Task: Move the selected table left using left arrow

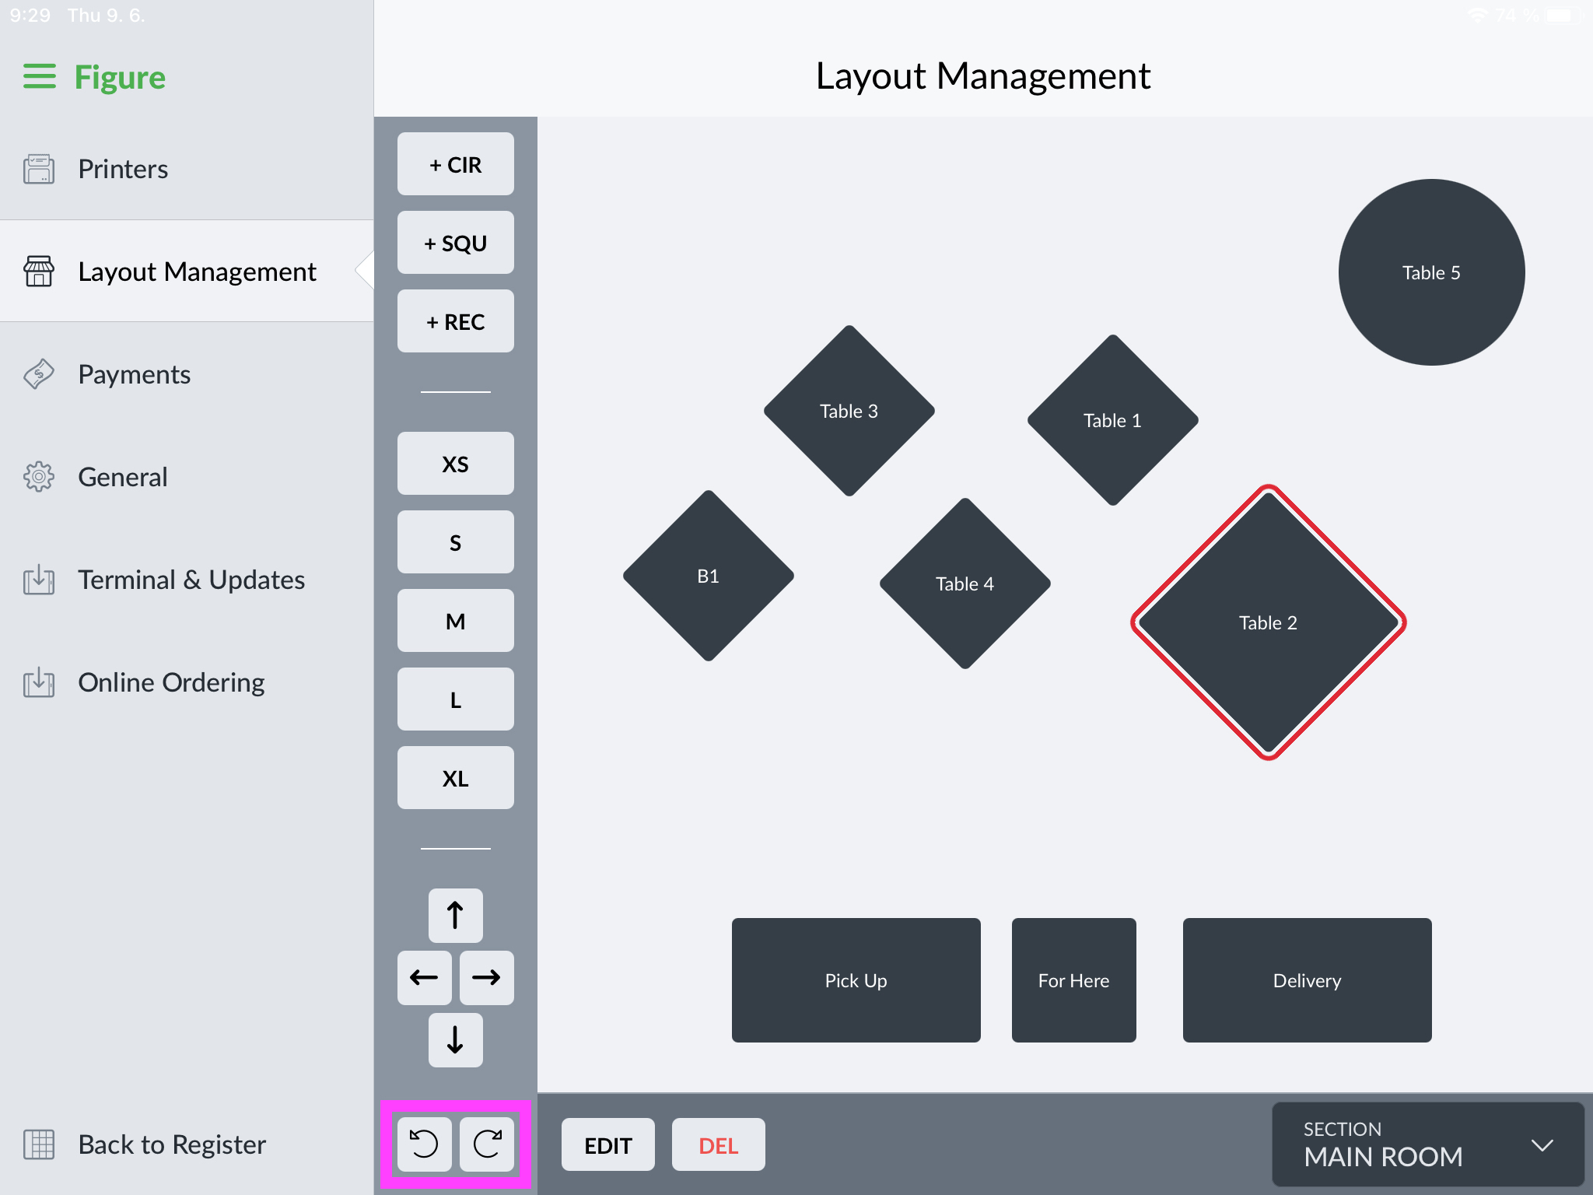Action: [x=425, y=977]
